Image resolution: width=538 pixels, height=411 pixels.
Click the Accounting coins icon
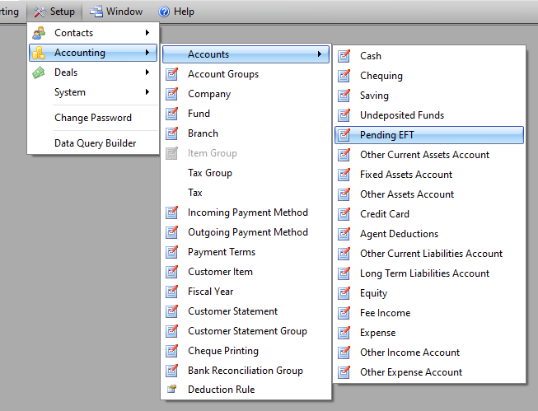39,53
